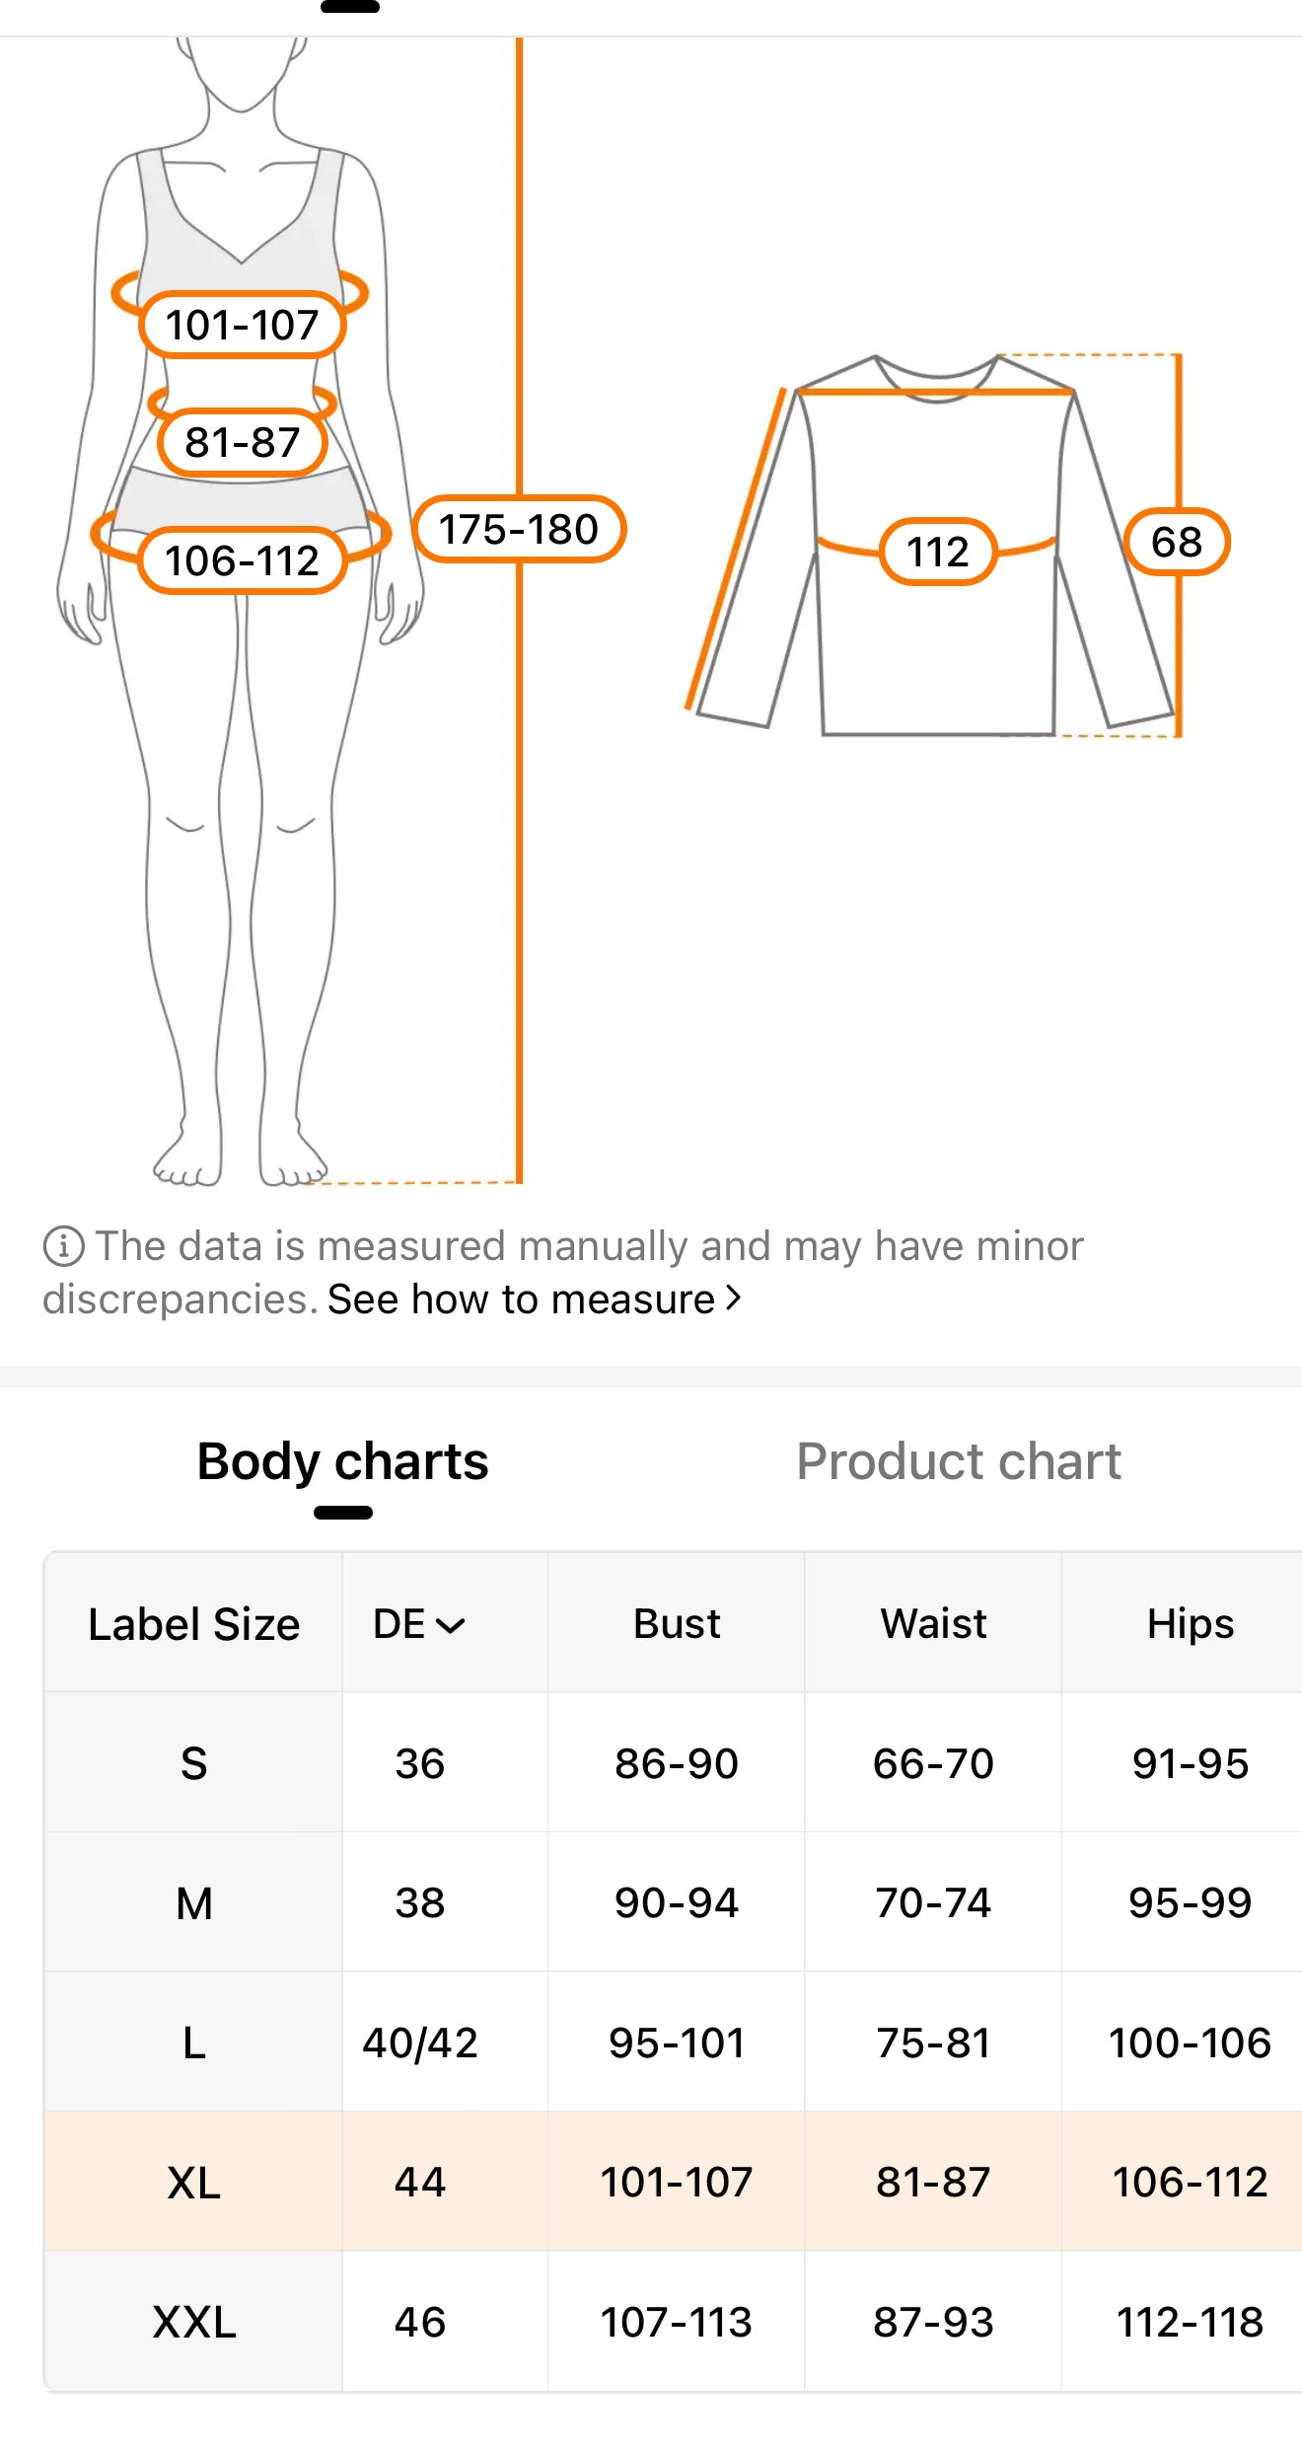
Task: Choose the XXL label size row
Action: coord(194,2323)
